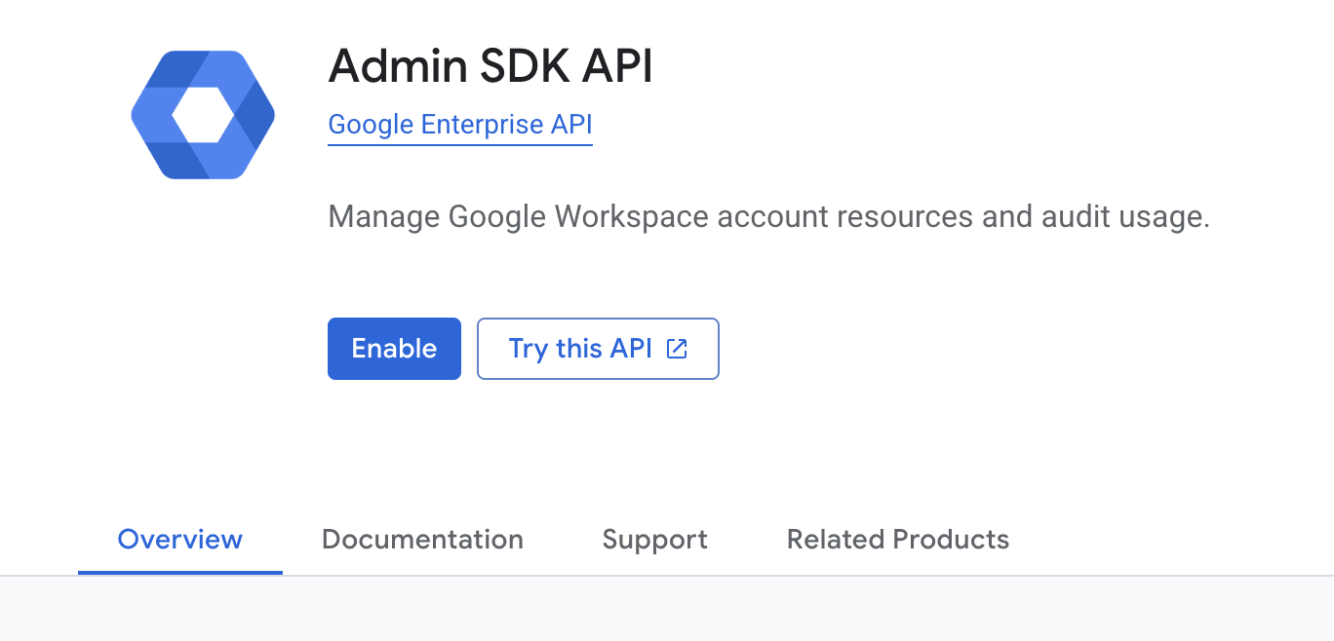Click the Manage Google Workspace description text
The image size is (1334, 641).
click(x=768, y=216)
